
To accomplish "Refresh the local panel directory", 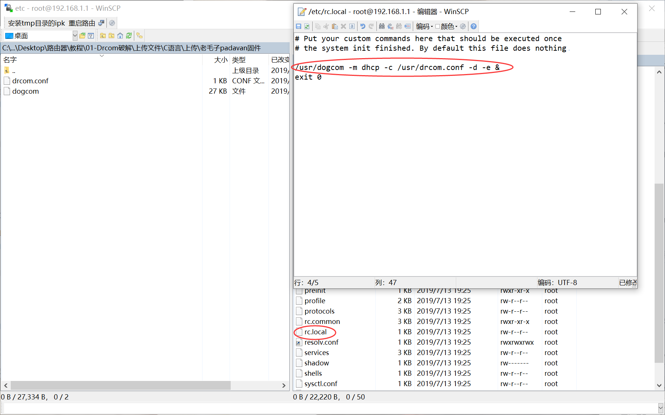I will point(129,36).
